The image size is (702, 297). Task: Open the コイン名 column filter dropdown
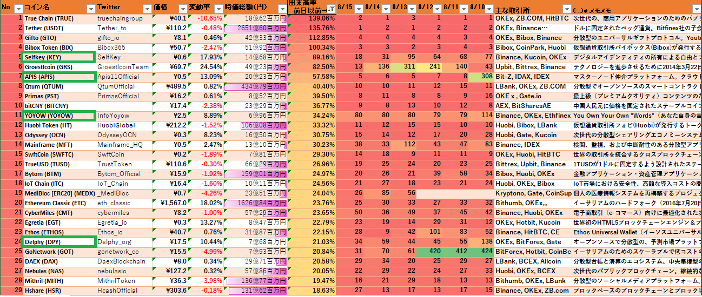90,9
